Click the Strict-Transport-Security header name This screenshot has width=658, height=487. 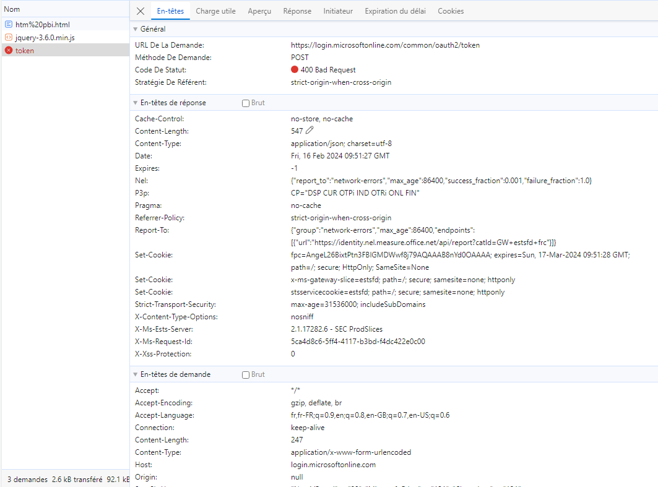coord(175,304)
